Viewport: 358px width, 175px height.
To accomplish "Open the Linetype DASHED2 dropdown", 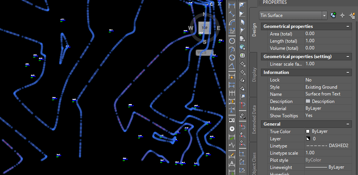I will coord(328,146).
